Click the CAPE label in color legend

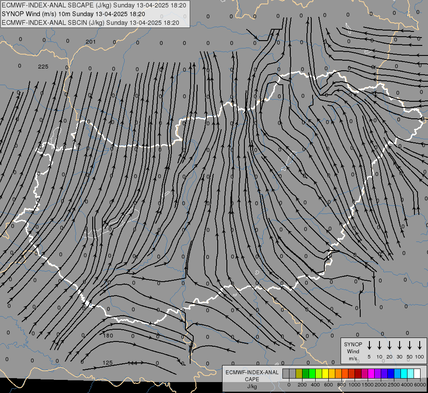[252, 379]
